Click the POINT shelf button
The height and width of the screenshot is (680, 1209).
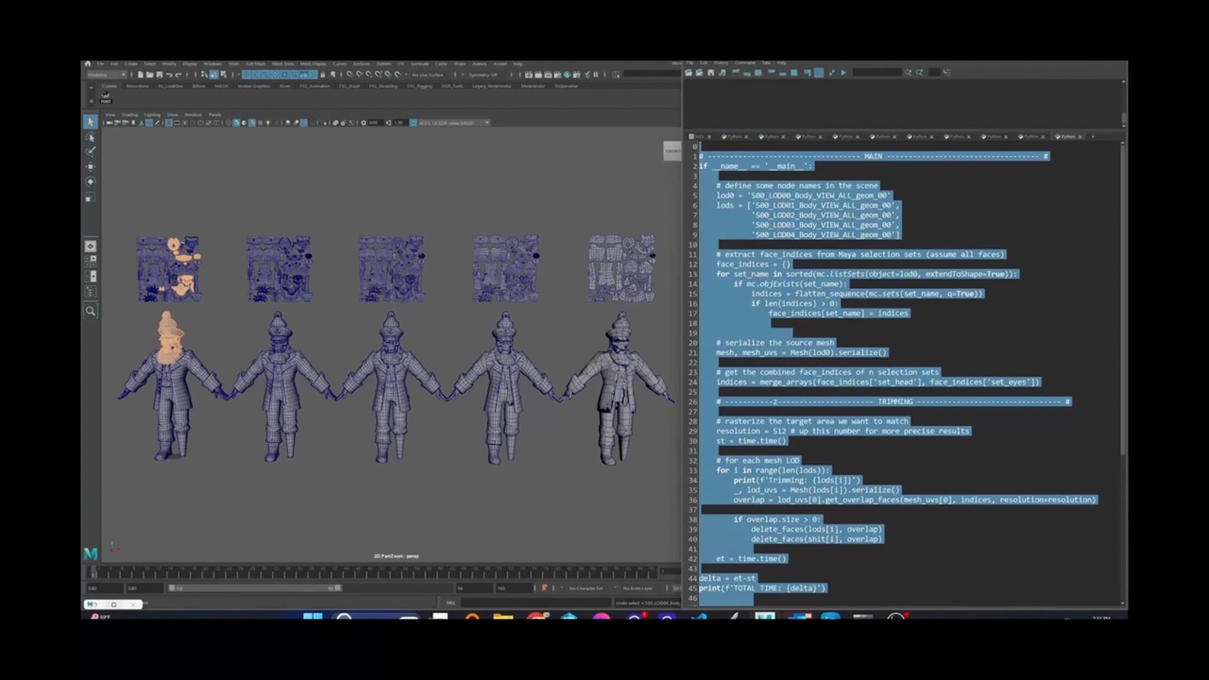pos(105,97)
